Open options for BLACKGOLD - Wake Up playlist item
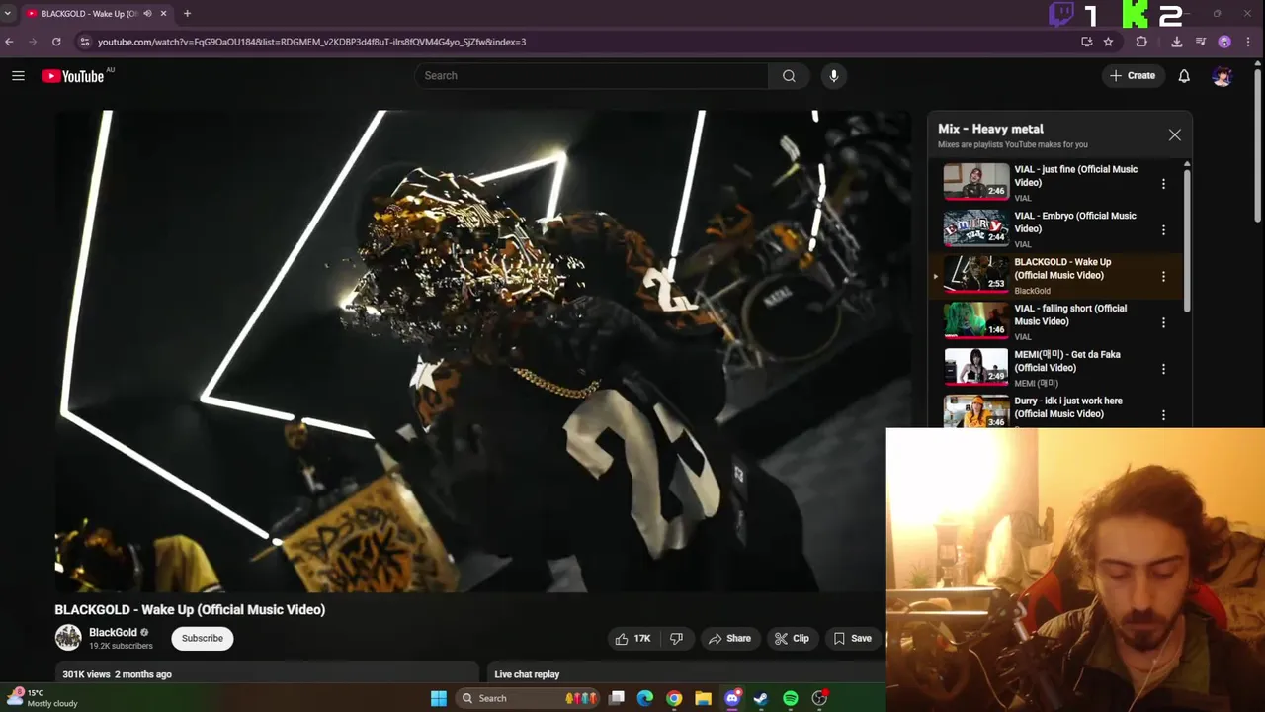The width and height of the screenshot is (1265, 712). coord(1163,277)
